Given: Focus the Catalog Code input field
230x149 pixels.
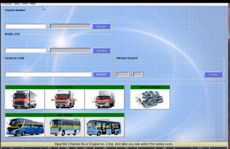Looking at the screenshot, I should tap(48, 74).
